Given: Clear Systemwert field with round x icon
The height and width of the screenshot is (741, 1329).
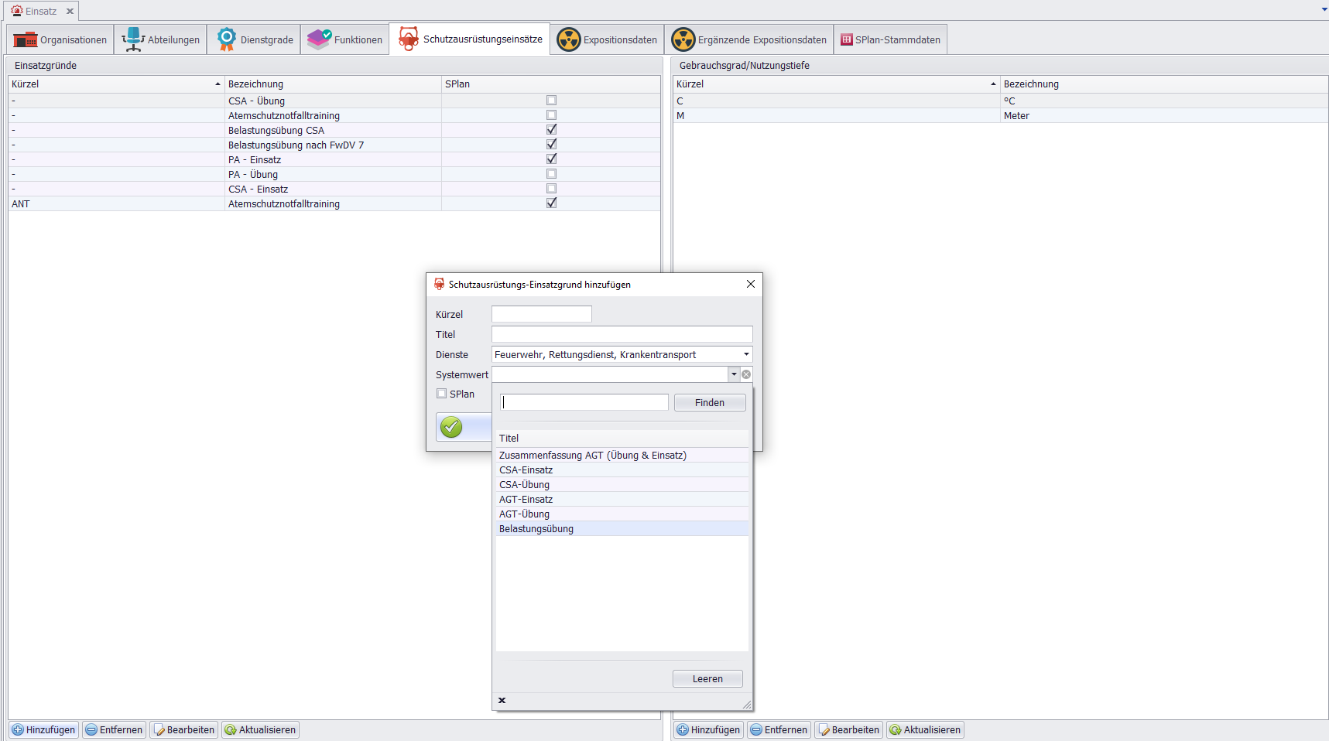Looking at the screenshot, I should click(x=746, y=374).
